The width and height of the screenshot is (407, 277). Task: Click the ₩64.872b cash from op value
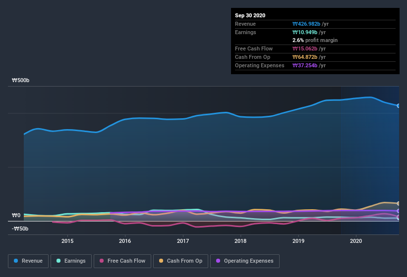pos(305,57)
